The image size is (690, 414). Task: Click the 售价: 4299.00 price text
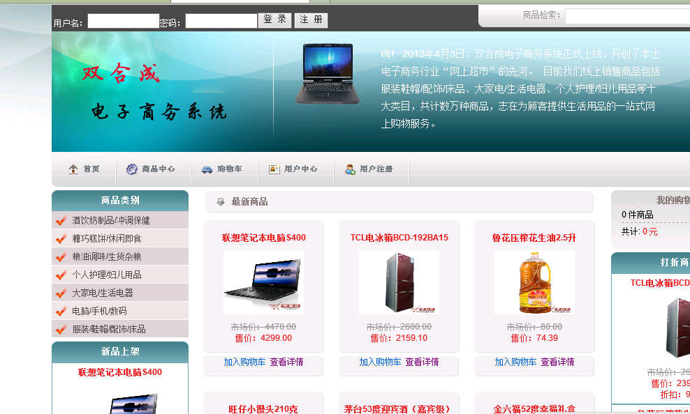263,338
